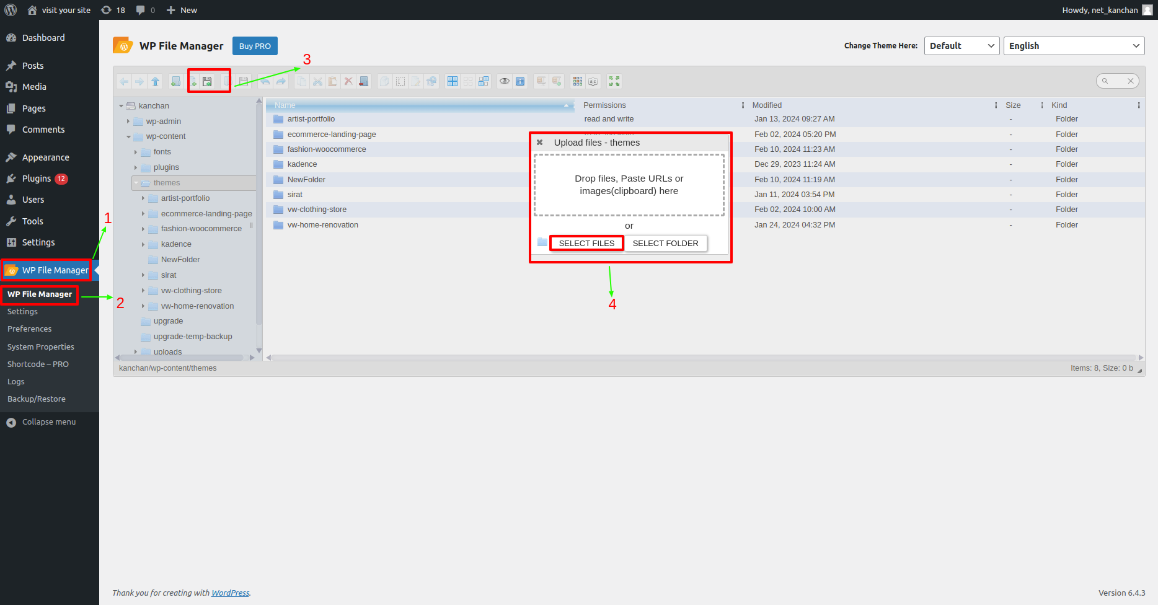Collapse the wp-content tree folder
1158x605 pixels.
pos(128,136)
